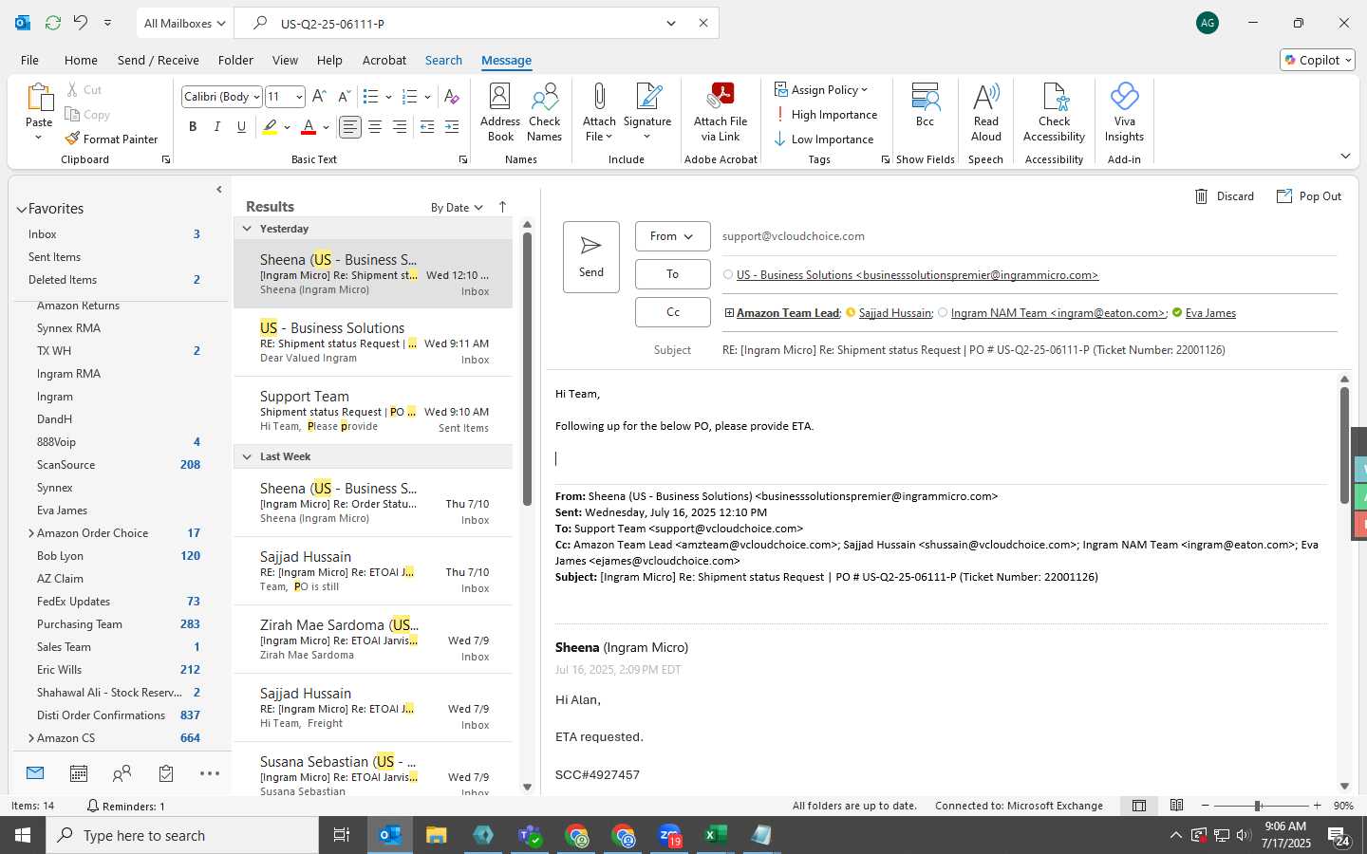
Task: Open the File menu
Action: tap(29, 60)
